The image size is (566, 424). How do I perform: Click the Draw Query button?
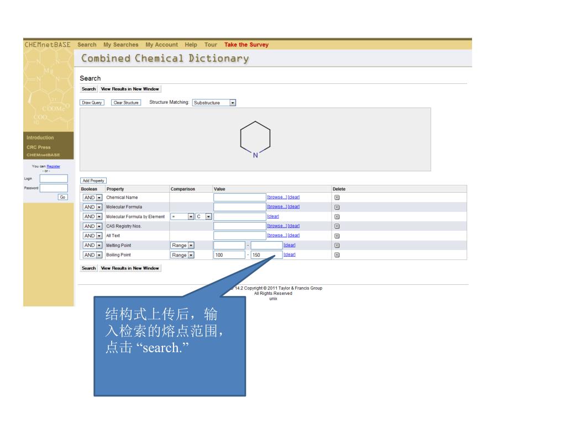coord(92,103)
